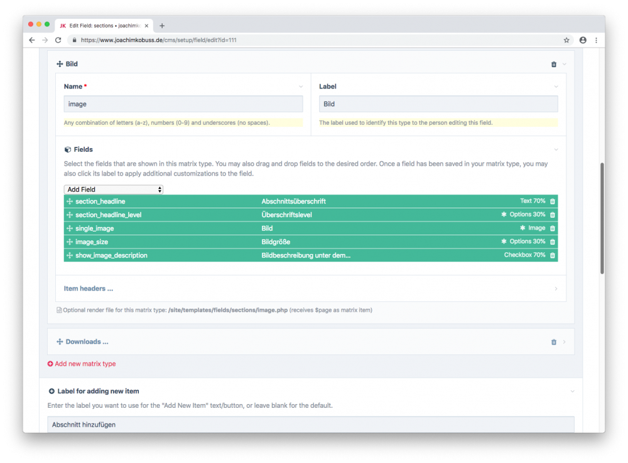Image resolution: width=628 pixels, height=463 pixels.
Task: Click drag handle of image_size field
Action: [x=70, y=242]
